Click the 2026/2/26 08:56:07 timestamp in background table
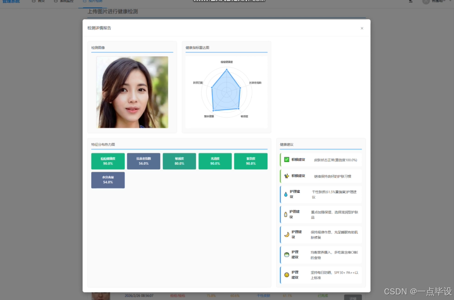 tap(139, 296)
